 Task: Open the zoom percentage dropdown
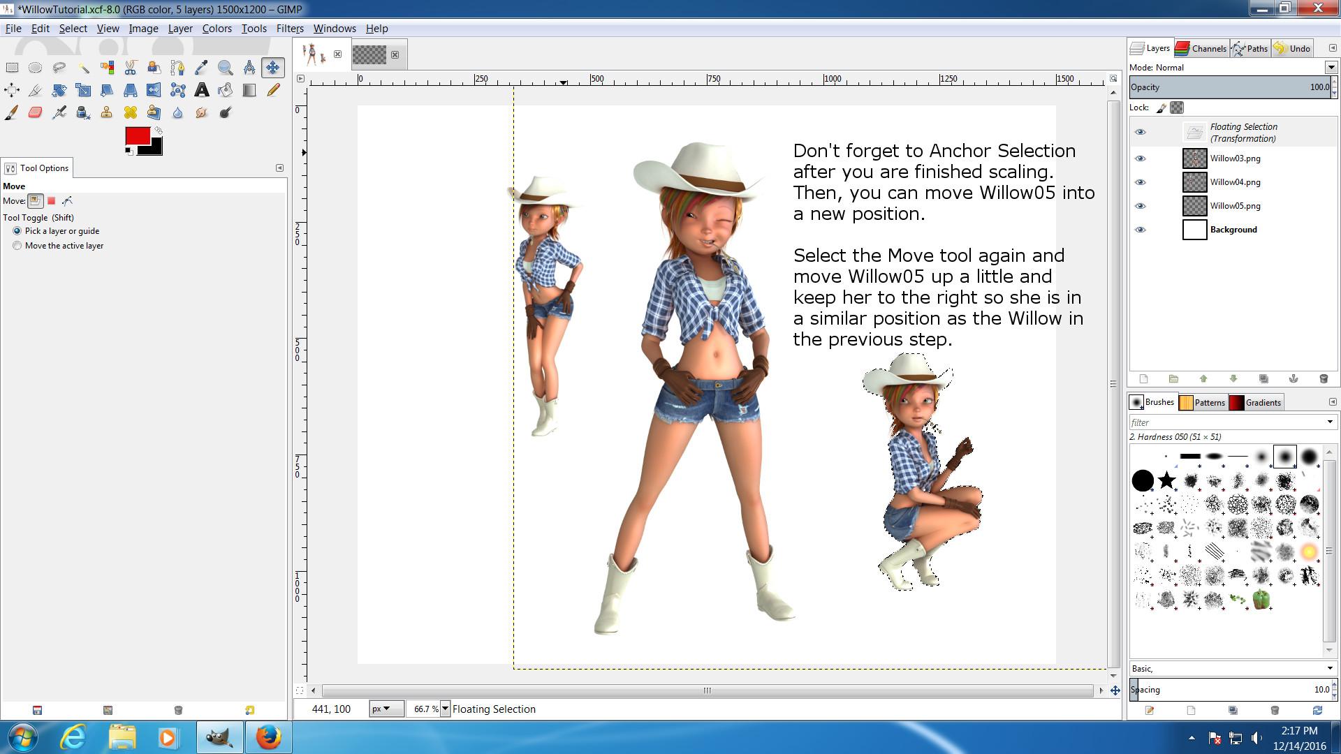(x=445, y=709)
